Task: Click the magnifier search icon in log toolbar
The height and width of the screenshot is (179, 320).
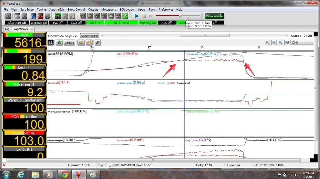Action: tap(98, 43)
